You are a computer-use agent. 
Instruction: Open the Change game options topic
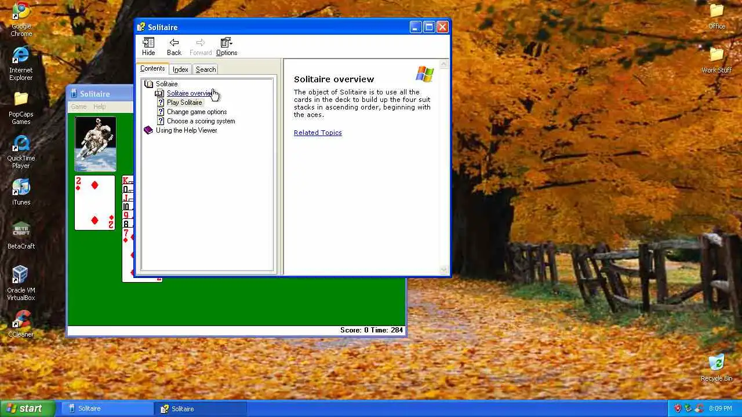click(x=197, y=112)
